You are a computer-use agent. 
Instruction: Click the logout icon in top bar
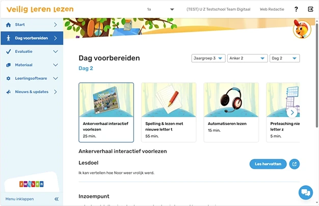[310, 9]
